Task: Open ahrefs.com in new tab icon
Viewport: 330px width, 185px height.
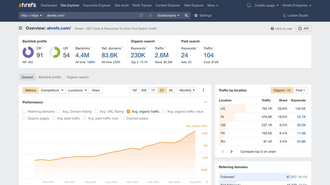Action: point(141,16)
